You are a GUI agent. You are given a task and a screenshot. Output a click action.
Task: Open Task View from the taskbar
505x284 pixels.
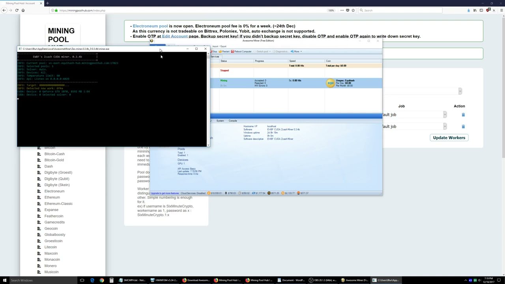pyautogui.click(x=82, y=280)
